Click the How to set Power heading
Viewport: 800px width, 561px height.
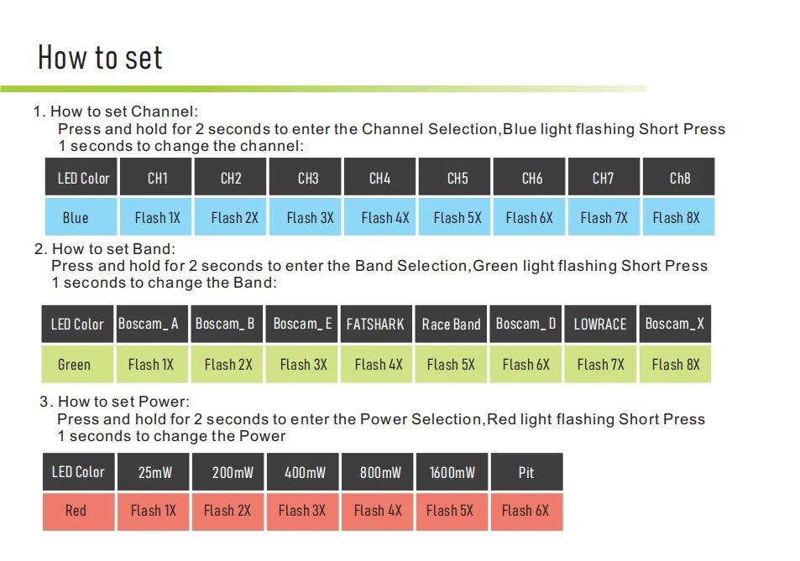pyautogui.click(x=114, y=402)
